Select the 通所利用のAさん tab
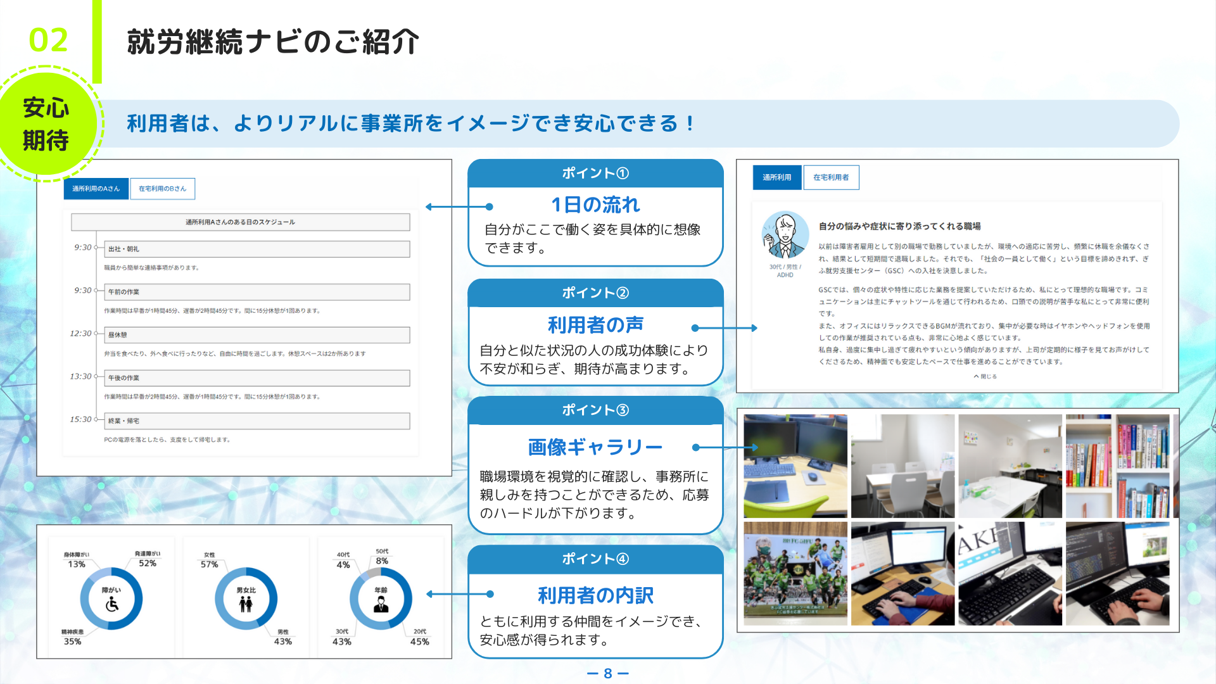 (96, 189)
